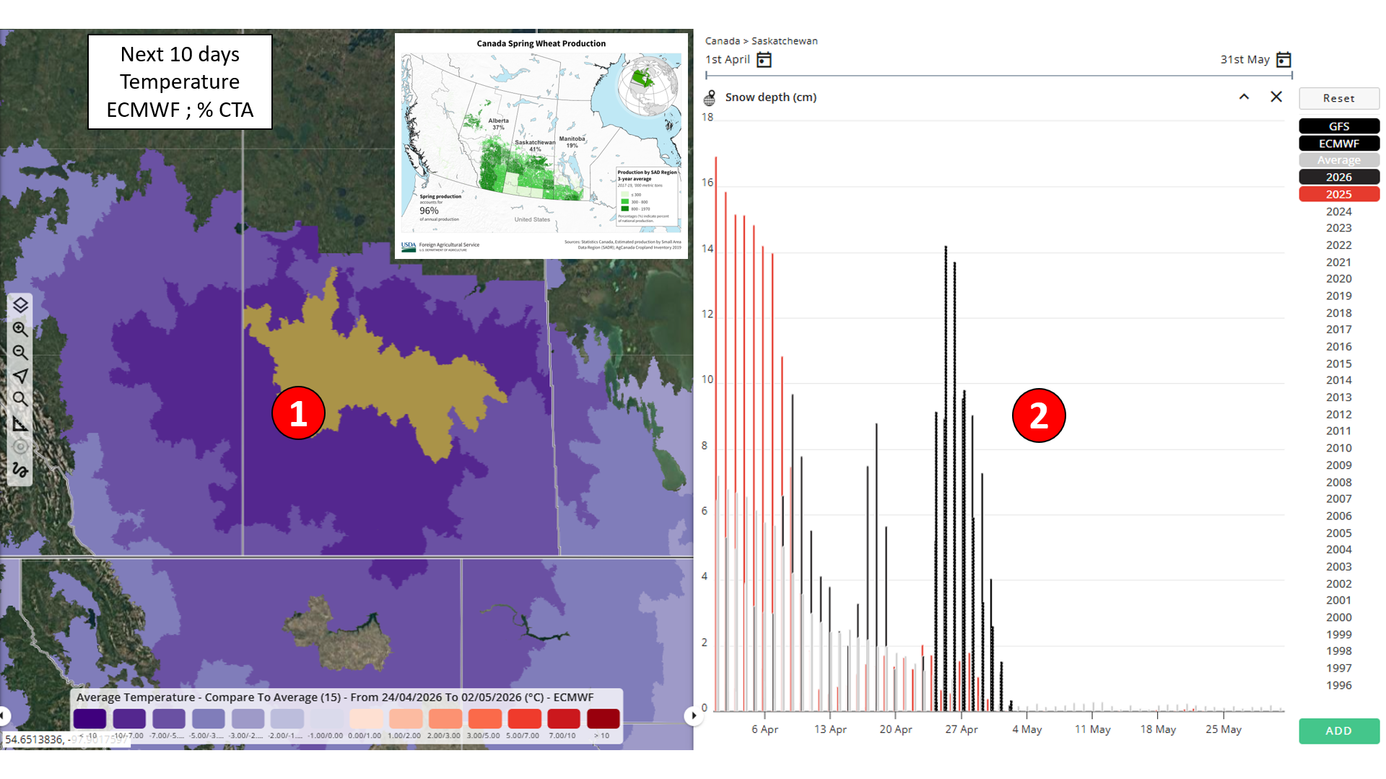Toggle the GFS model series
This screenshot has height=779, width=1386.
click(x=1338, y=126)
